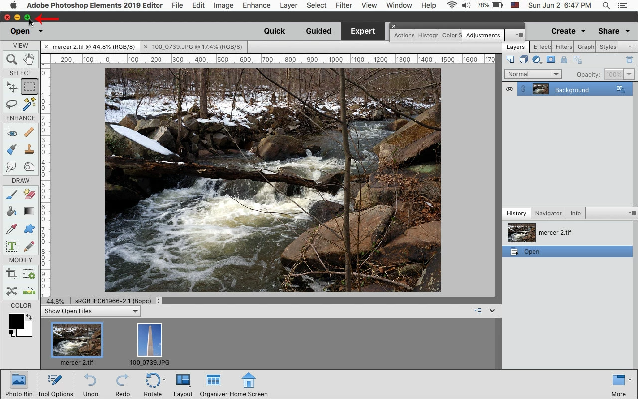Expand the status bar info arrow

point(159,301)
